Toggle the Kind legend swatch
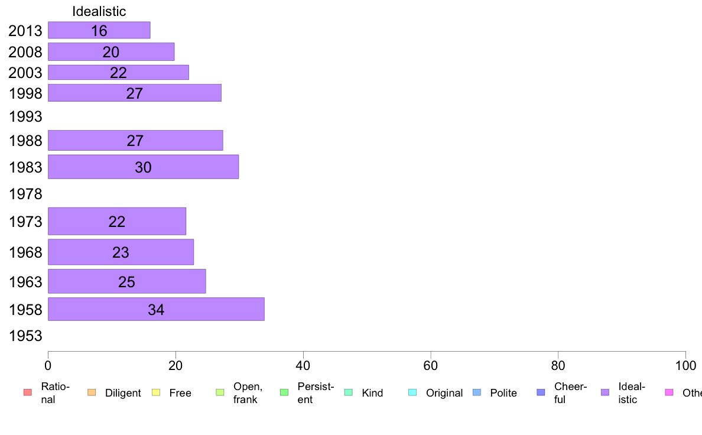 tap(348, 392)
